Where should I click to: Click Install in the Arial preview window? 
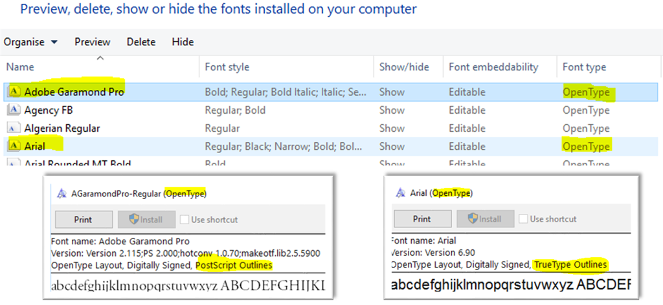486,219
